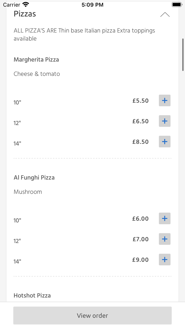Tap the thin base Italian pizza note
The height and width of the screenshot is (329, 185).
pyautogui.click(x=84, y=34)
